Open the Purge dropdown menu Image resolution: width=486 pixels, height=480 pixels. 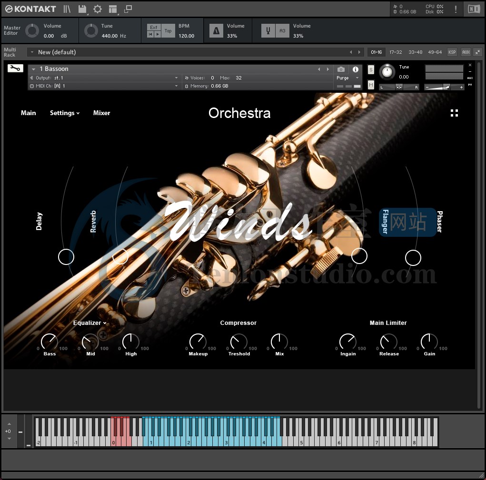coord(348,78)
